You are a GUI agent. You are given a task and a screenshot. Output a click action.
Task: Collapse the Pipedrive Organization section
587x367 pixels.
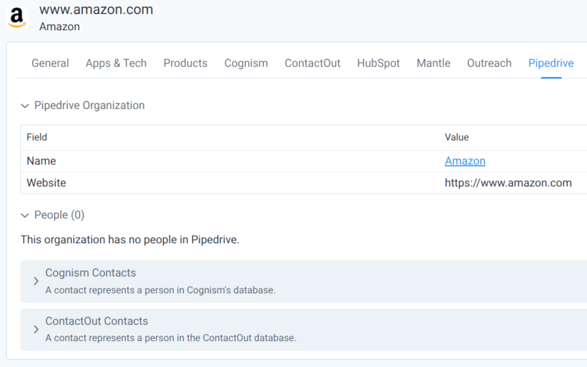pyautogui.click(x=25, y=106)
